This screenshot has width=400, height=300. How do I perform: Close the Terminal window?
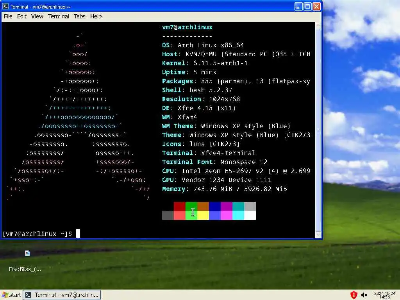(x=316, y=6)
